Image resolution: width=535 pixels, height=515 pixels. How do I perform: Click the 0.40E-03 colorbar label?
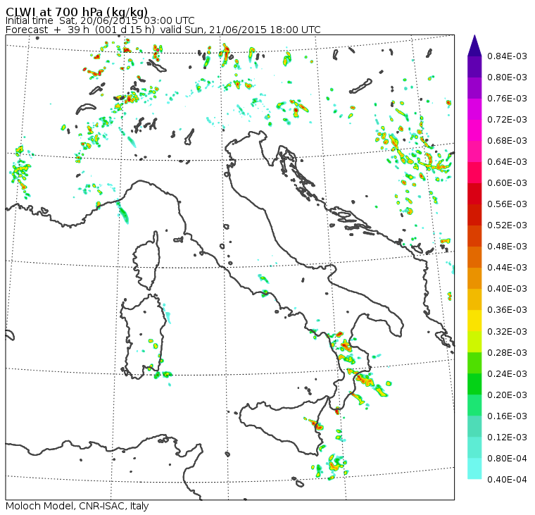[x=507, y=289]
